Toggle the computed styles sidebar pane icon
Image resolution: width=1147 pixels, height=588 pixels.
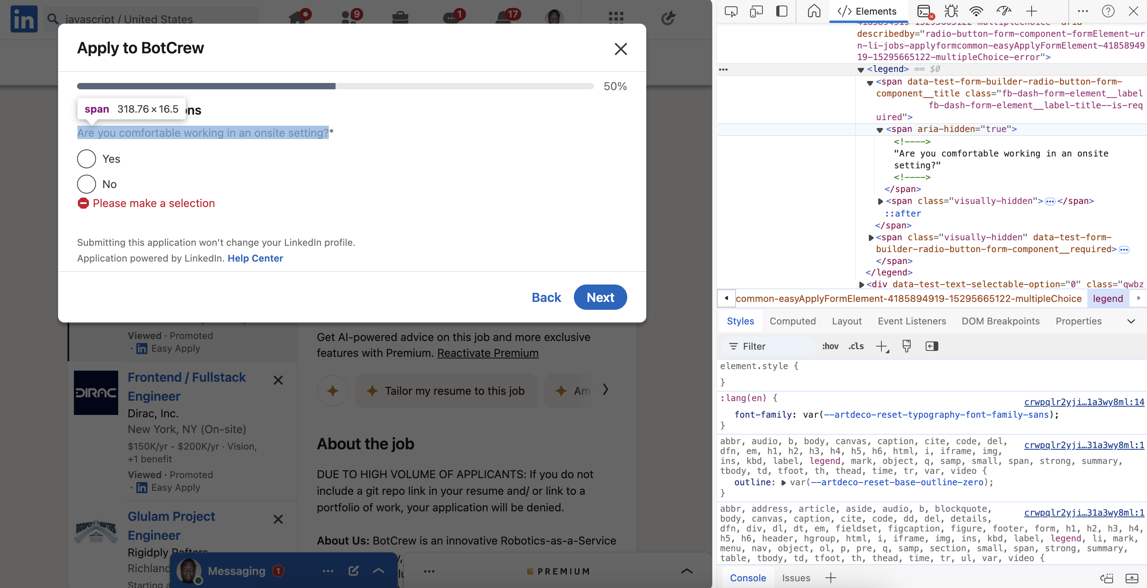(932, 346)
